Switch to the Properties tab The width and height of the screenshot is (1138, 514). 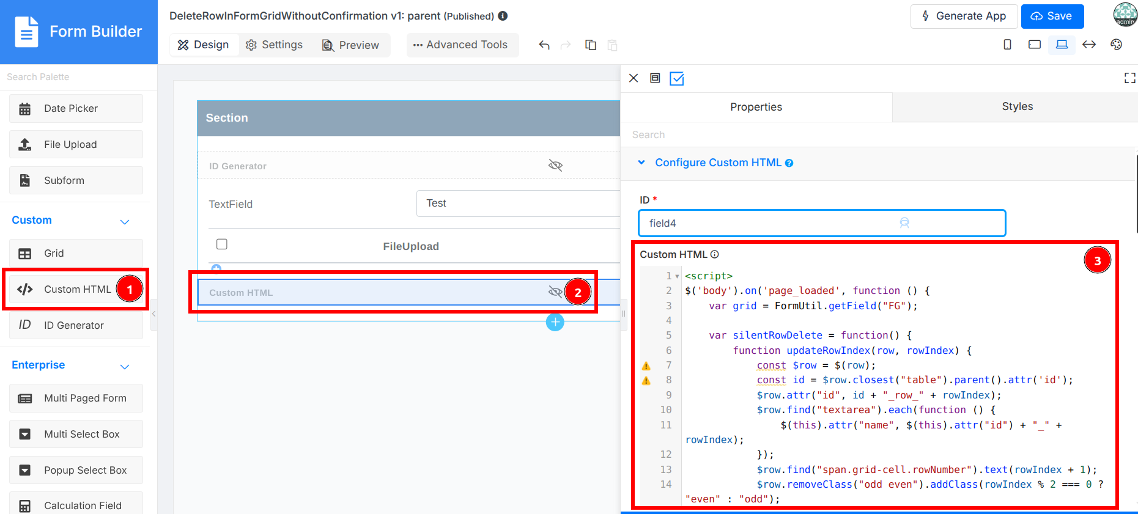click(x=756, y=107)
